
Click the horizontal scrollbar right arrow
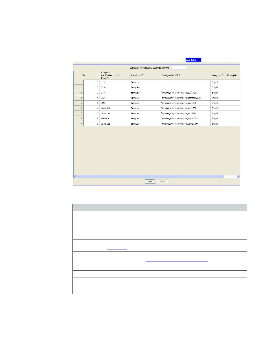[x=238, y=176]
